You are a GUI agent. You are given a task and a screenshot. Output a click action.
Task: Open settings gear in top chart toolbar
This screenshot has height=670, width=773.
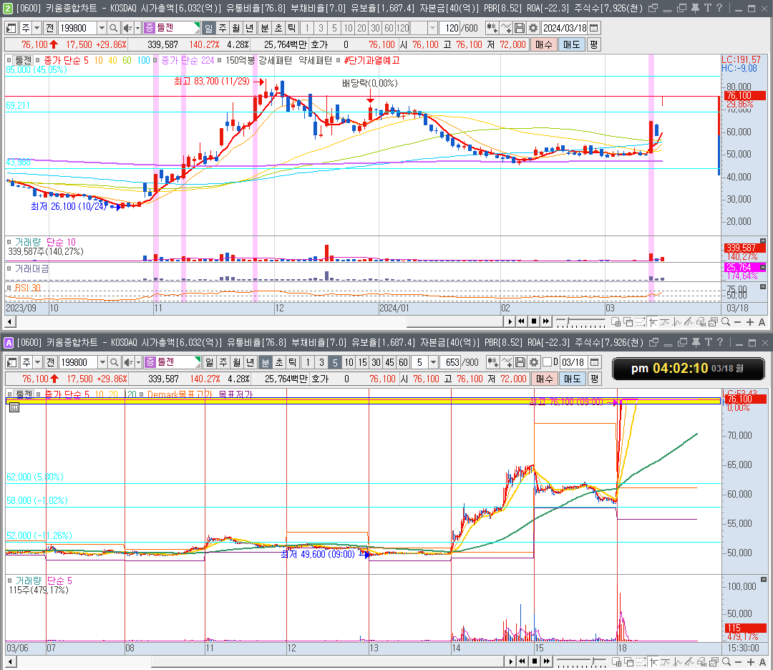(x=533, y=28)
